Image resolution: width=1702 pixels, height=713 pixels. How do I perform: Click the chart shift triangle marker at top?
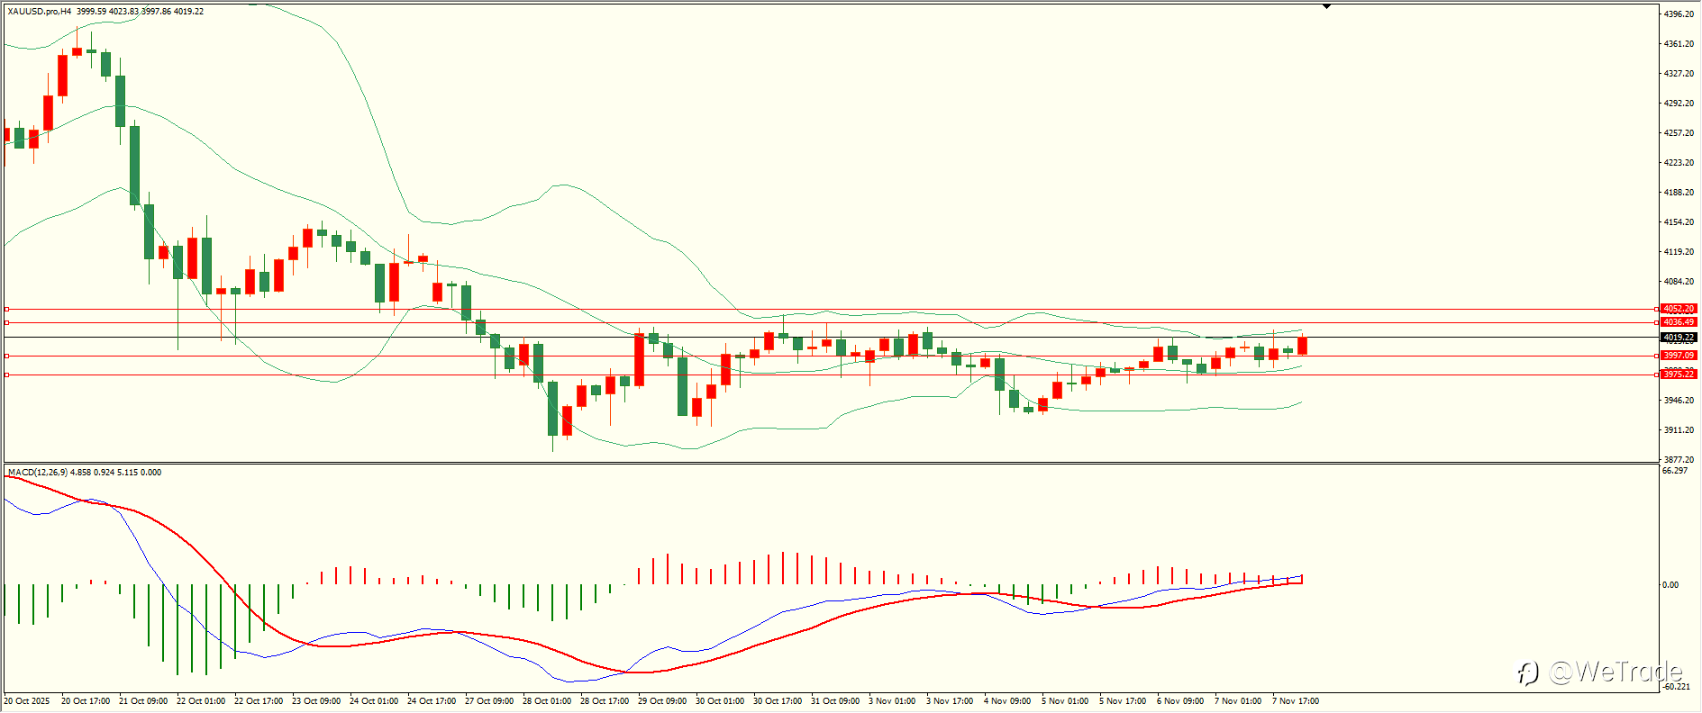pos(1326,6)
